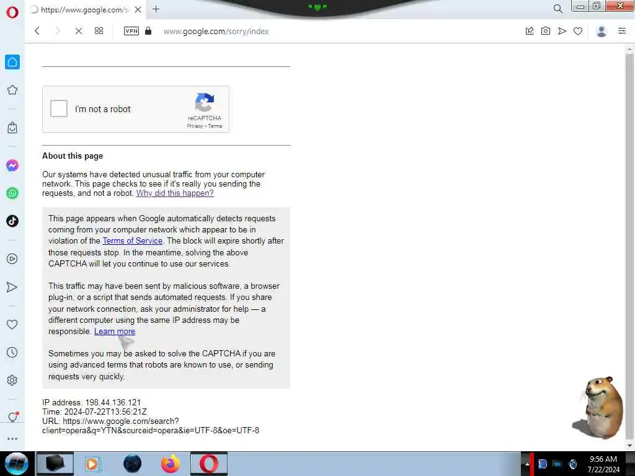Open the user profile account icon
This screenshot has height=476, width=635.
(602, 31)
